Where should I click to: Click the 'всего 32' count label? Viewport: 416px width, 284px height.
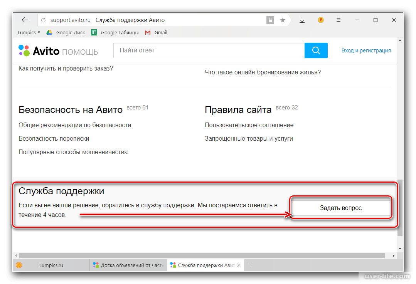pyautogui.click(x=287, y=108)
